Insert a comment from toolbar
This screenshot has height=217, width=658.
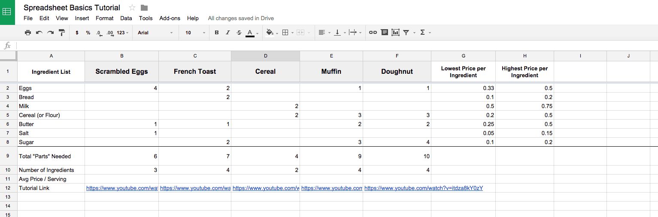[x=384, y=33]
